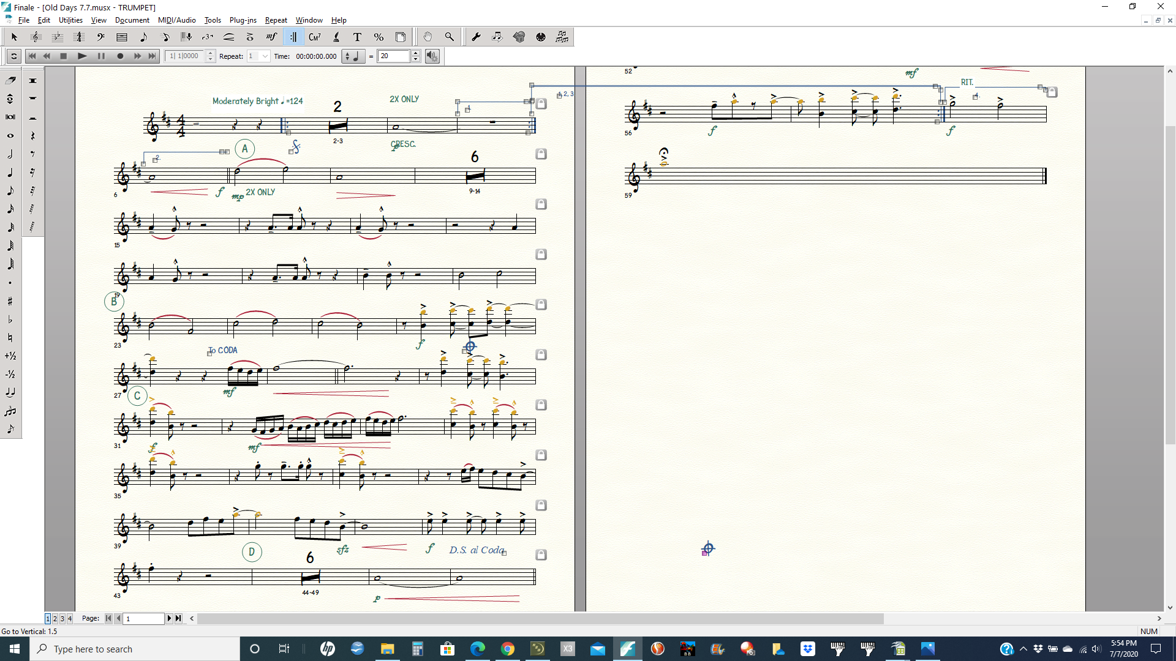Open the Plug-ins menu
This screenshot has width=1176, height=661.
click(243, 20)
